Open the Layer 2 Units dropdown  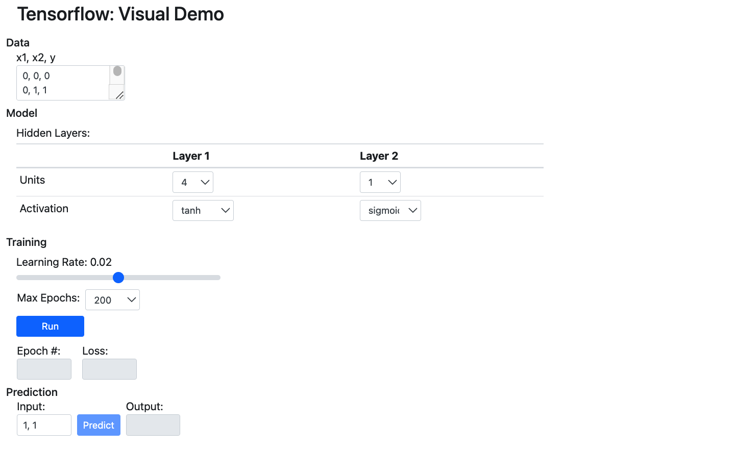380,182
